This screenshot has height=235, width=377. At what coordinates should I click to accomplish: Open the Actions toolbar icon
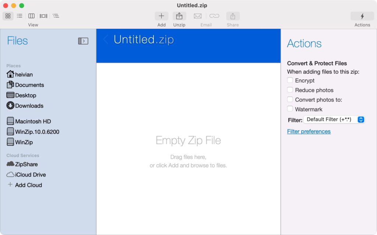point(362,16)
